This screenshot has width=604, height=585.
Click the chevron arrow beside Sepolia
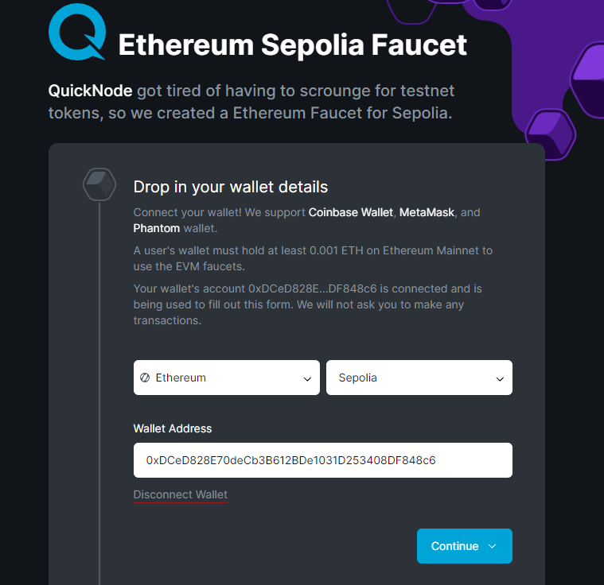tap(500, 379)
